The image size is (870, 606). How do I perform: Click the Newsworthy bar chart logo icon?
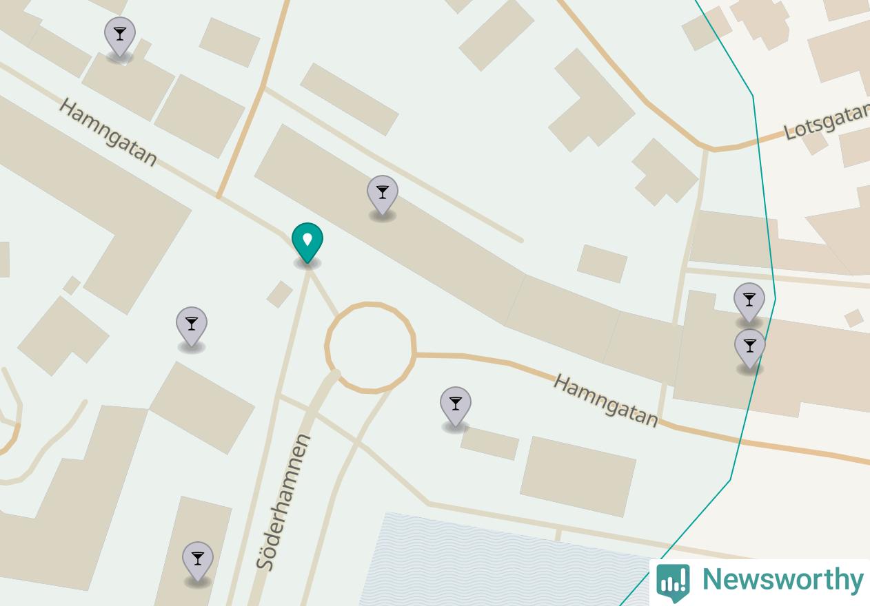pyautogui.click(x=673, y=583)
